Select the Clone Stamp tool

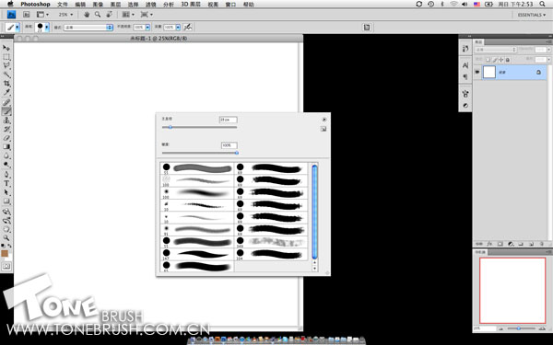coord(6,121)
